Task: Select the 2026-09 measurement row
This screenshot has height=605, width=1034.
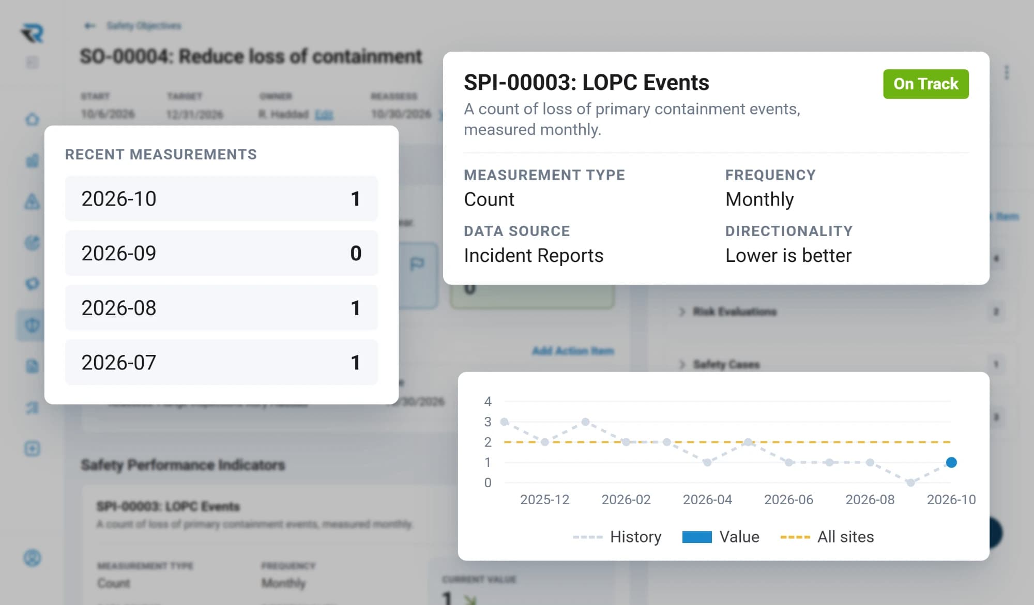Action: coord(221,253)
